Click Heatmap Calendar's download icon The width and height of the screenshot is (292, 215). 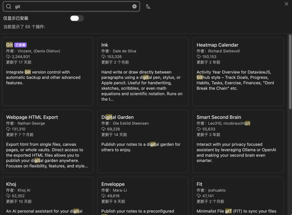tap(199, 57)
